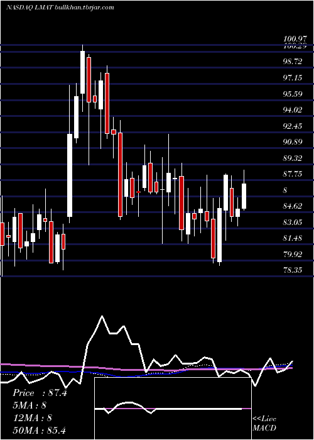The image size is (314, 440).
Task: Click the 50MA : 85.4 readout
Action: point(39,430)
